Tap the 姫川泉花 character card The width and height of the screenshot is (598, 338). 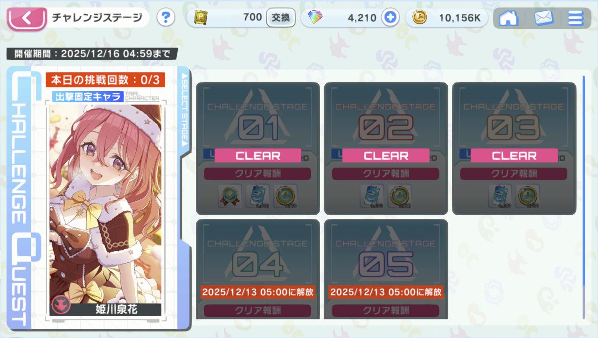click(105, 210)
